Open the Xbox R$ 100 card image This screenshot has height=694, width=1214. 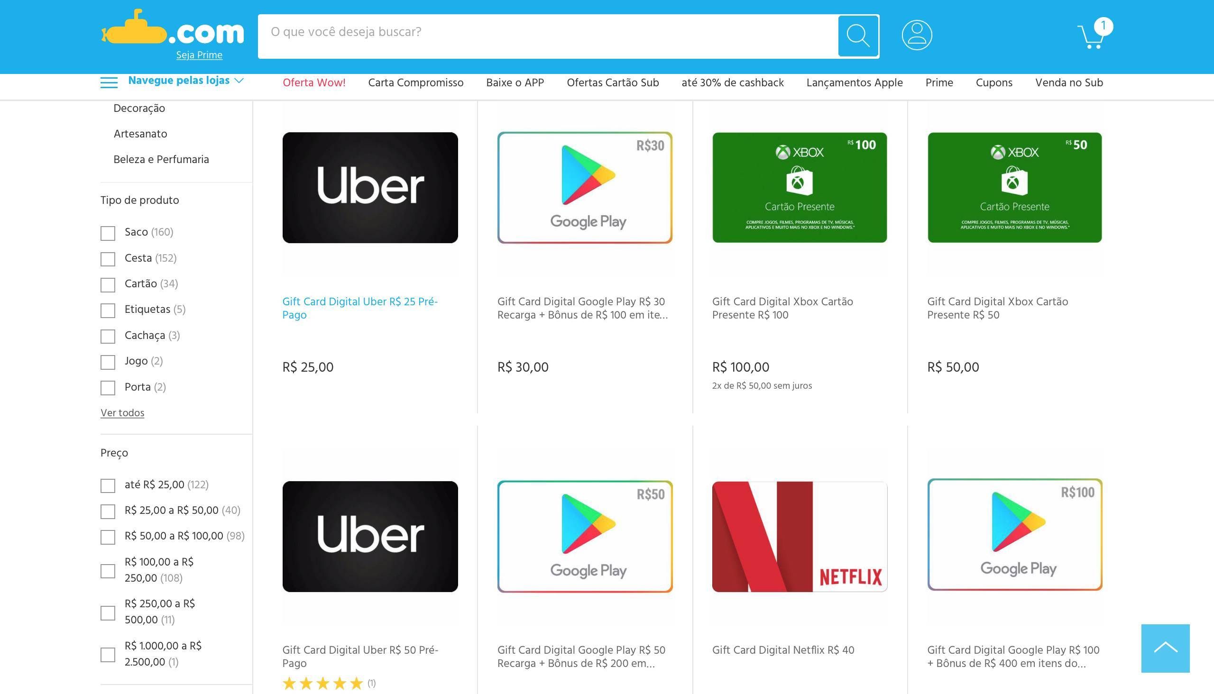800,187
